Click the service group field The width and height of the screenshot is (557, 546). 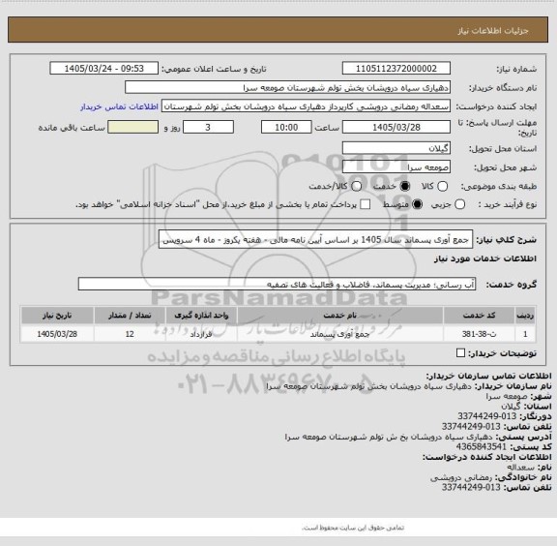277,285
